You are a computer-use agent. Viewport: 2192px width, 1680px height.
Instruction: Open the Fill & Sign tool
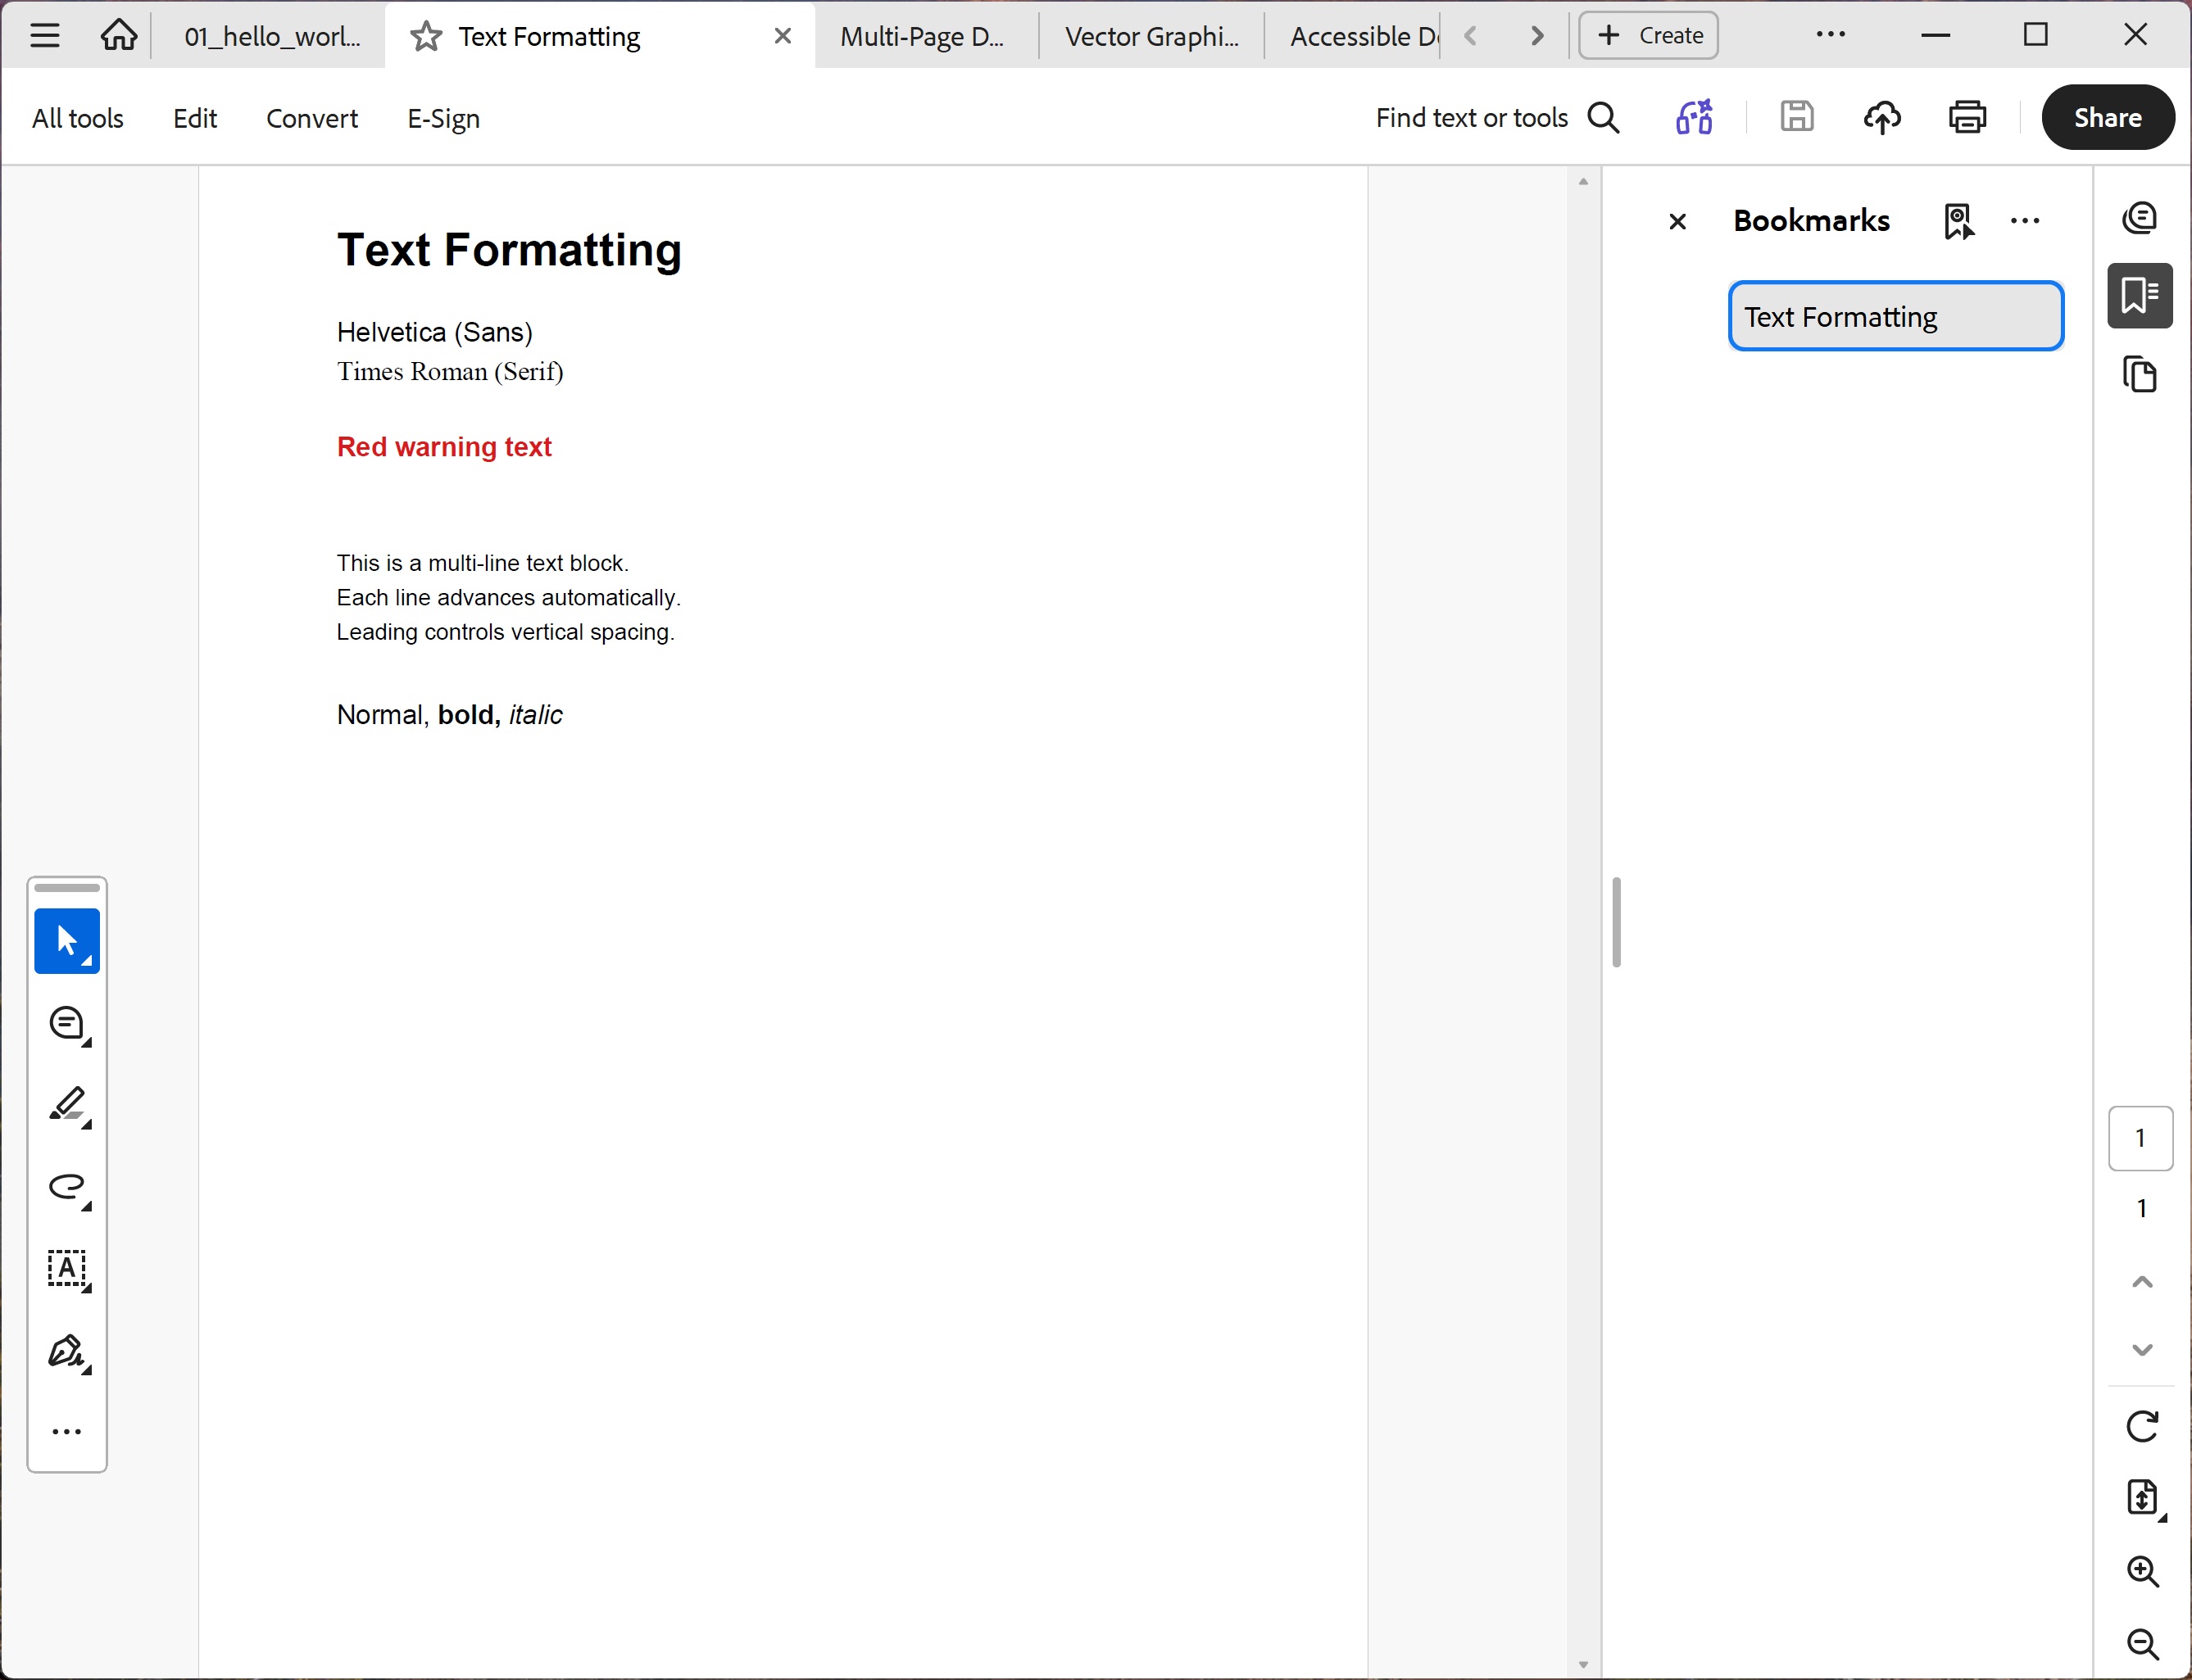click(67, 1352)
